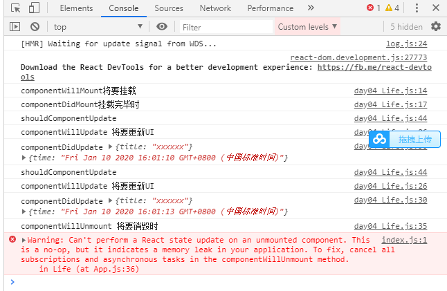
Task: Expand the 16:01:10 time object
Action: point(24,158)
